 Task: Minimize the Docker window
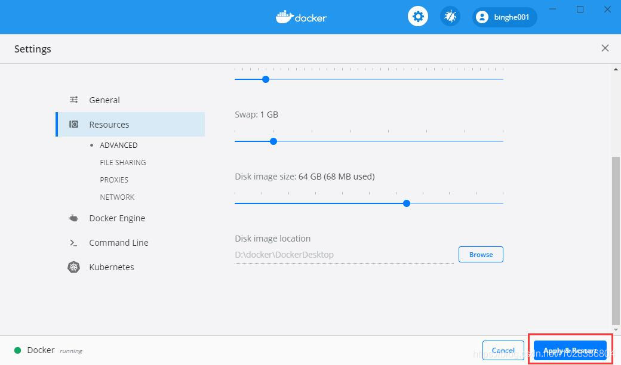pos(553,9)
